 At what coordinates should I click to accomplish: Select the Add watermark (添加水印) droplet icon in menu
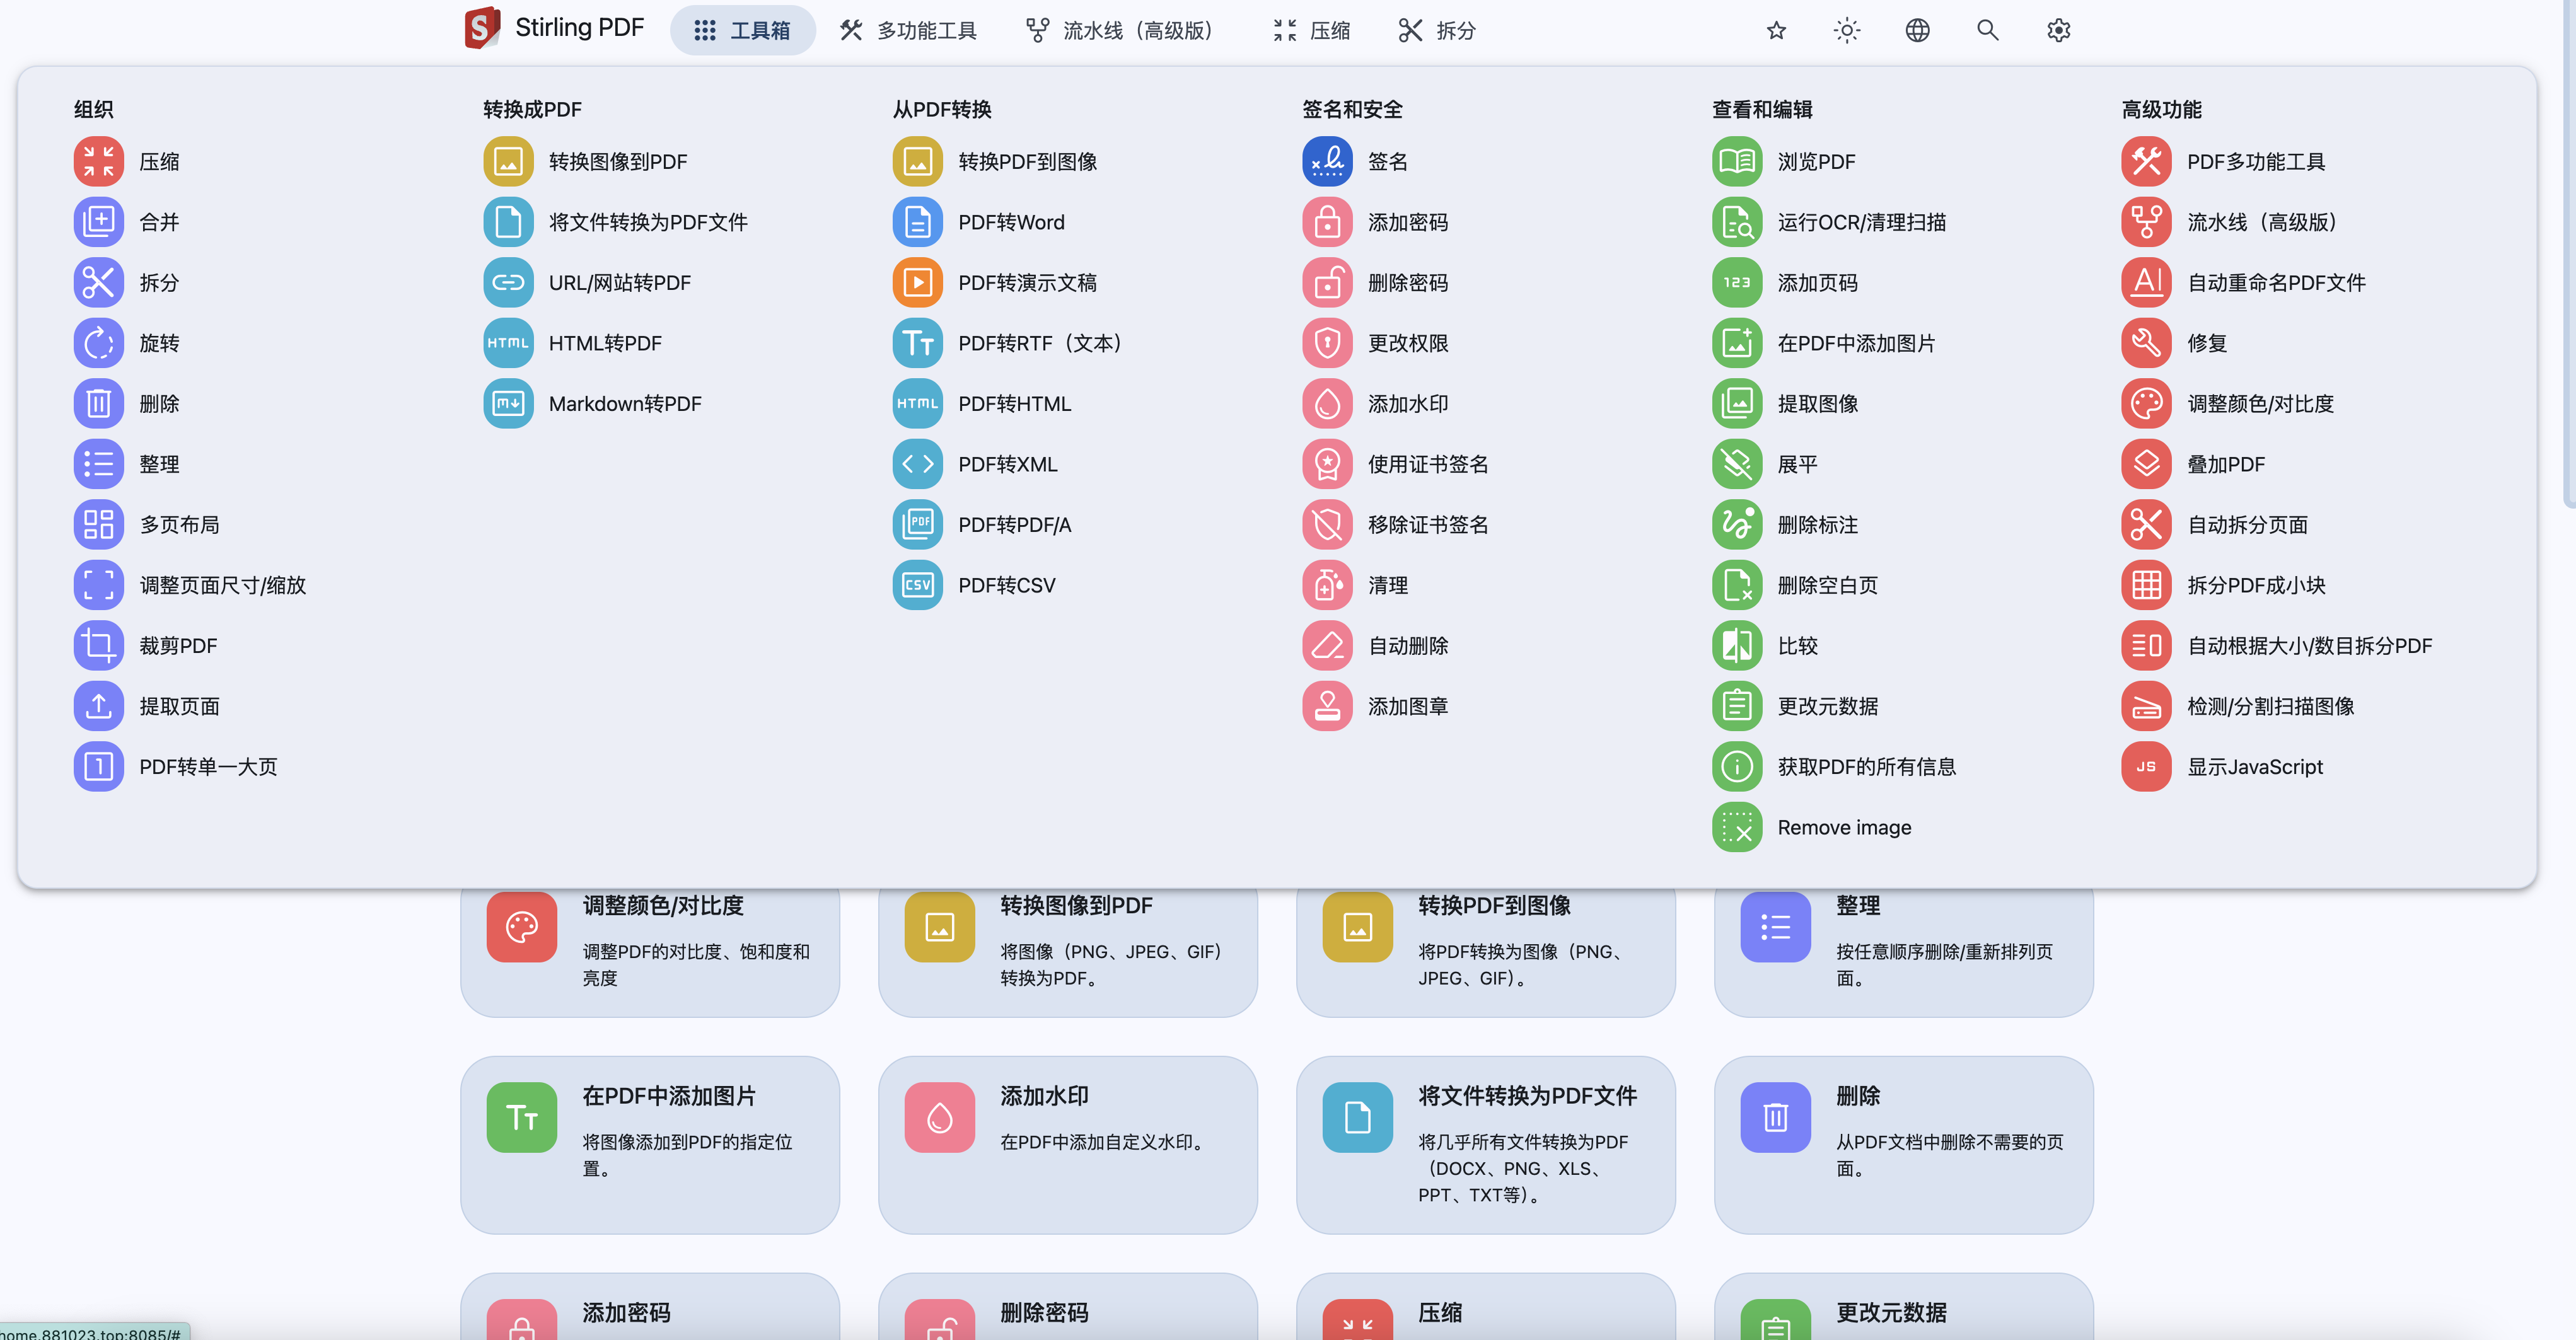1327,403
